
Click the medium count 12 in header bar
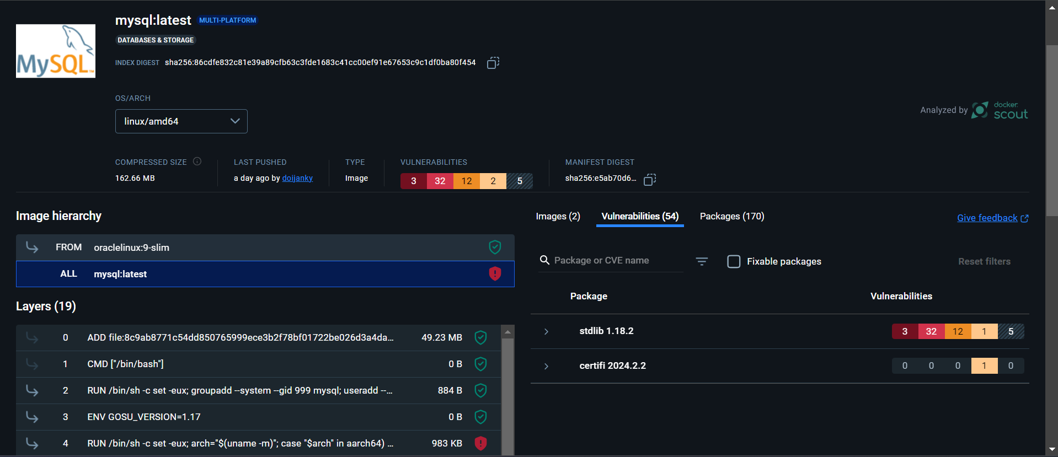pyautogui.click(x=467, y=181)
